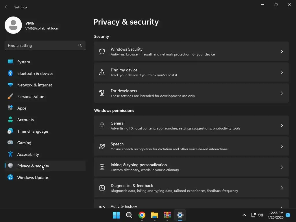Open Chrome from the taskbar
The image size is (296, 222).
coord(142,215)
